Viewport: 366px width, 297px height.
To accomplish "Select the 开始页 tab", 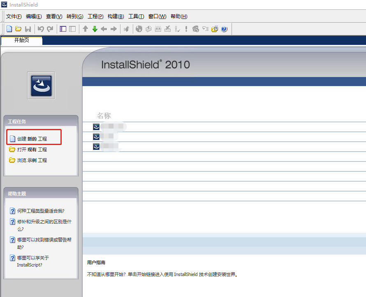I will [x=22, y=40].
